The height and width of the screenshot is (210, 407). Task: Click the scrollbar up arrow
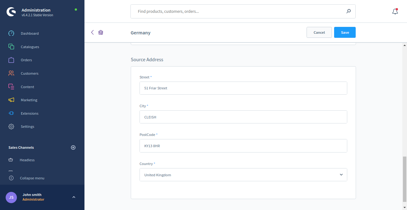(404, 46)
